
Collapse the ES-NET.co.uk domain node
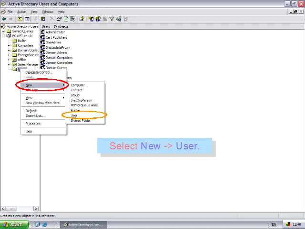(x=3, y=36)
